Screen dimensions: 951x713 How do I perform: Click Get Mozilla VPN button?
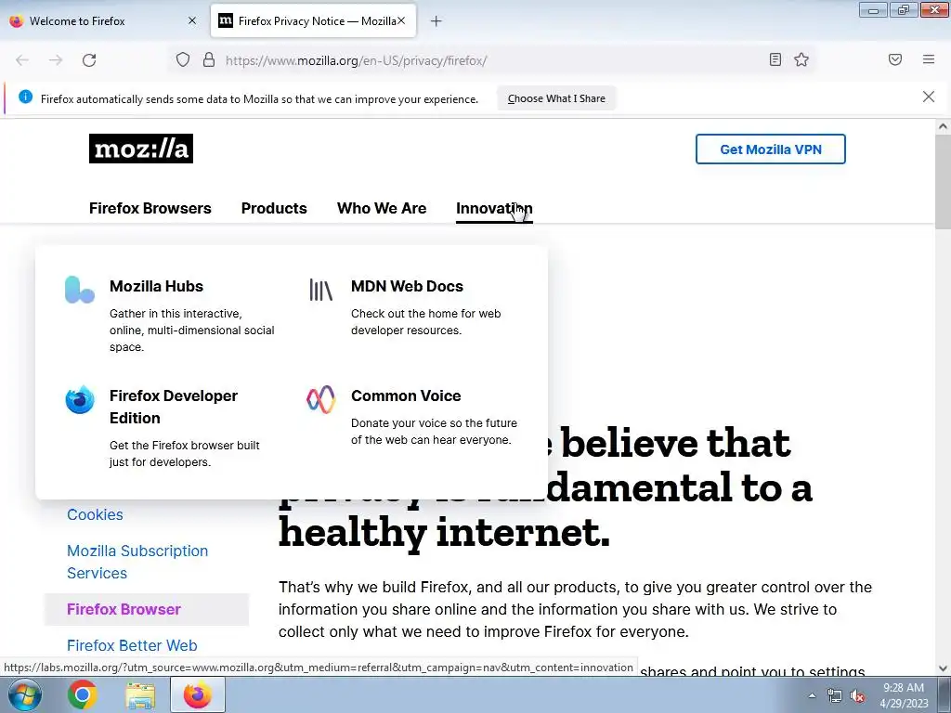pyautogui.click(x=770, y=149)
